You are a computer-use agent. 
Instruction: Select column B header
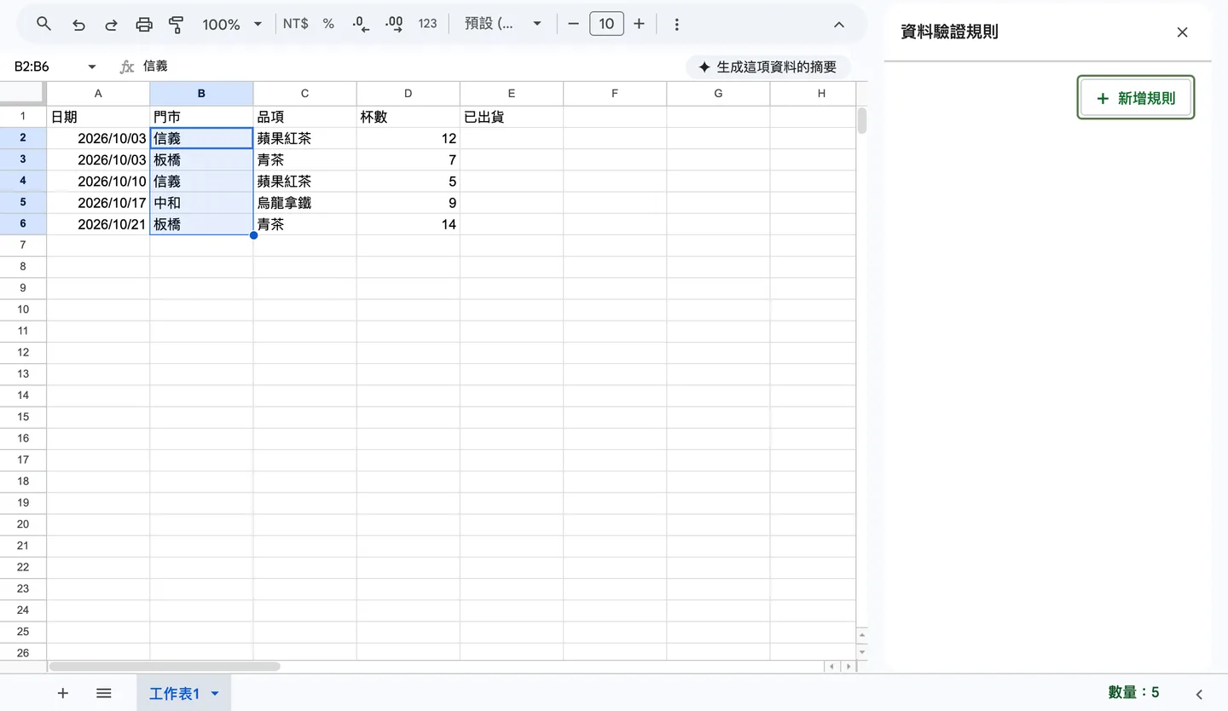coord(201,94)
